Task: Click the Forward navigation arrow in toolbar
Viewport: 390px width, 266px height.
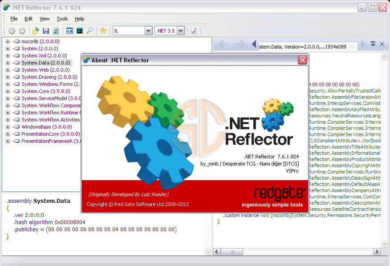Action: tap(22, 31)
